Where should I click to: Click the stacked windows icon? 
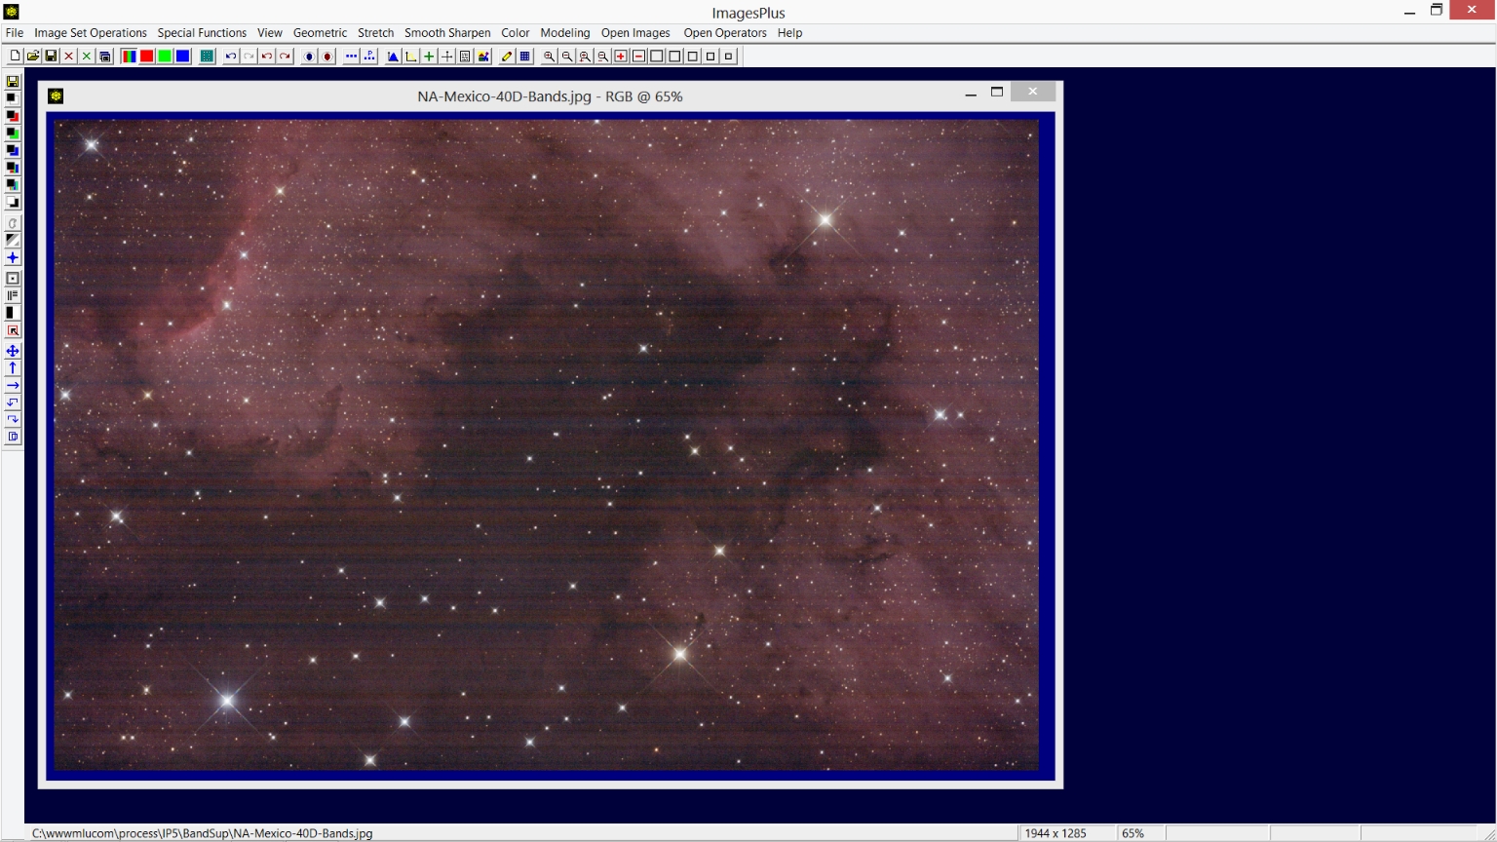click(105, 57)
